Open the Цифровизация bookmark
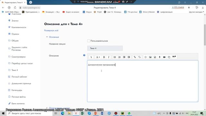Screen dimensions: 206x116 pos(165,12)
